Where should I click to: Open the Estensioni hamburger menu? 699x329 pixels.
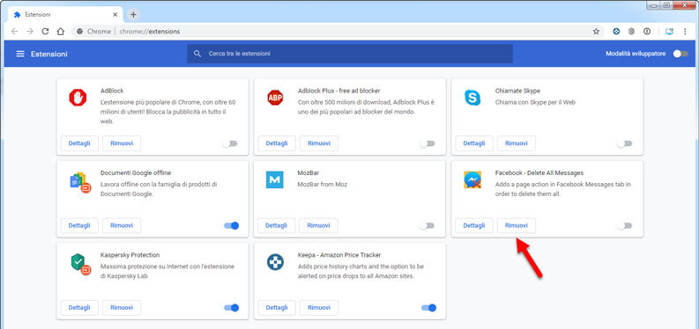click(20, 54)
